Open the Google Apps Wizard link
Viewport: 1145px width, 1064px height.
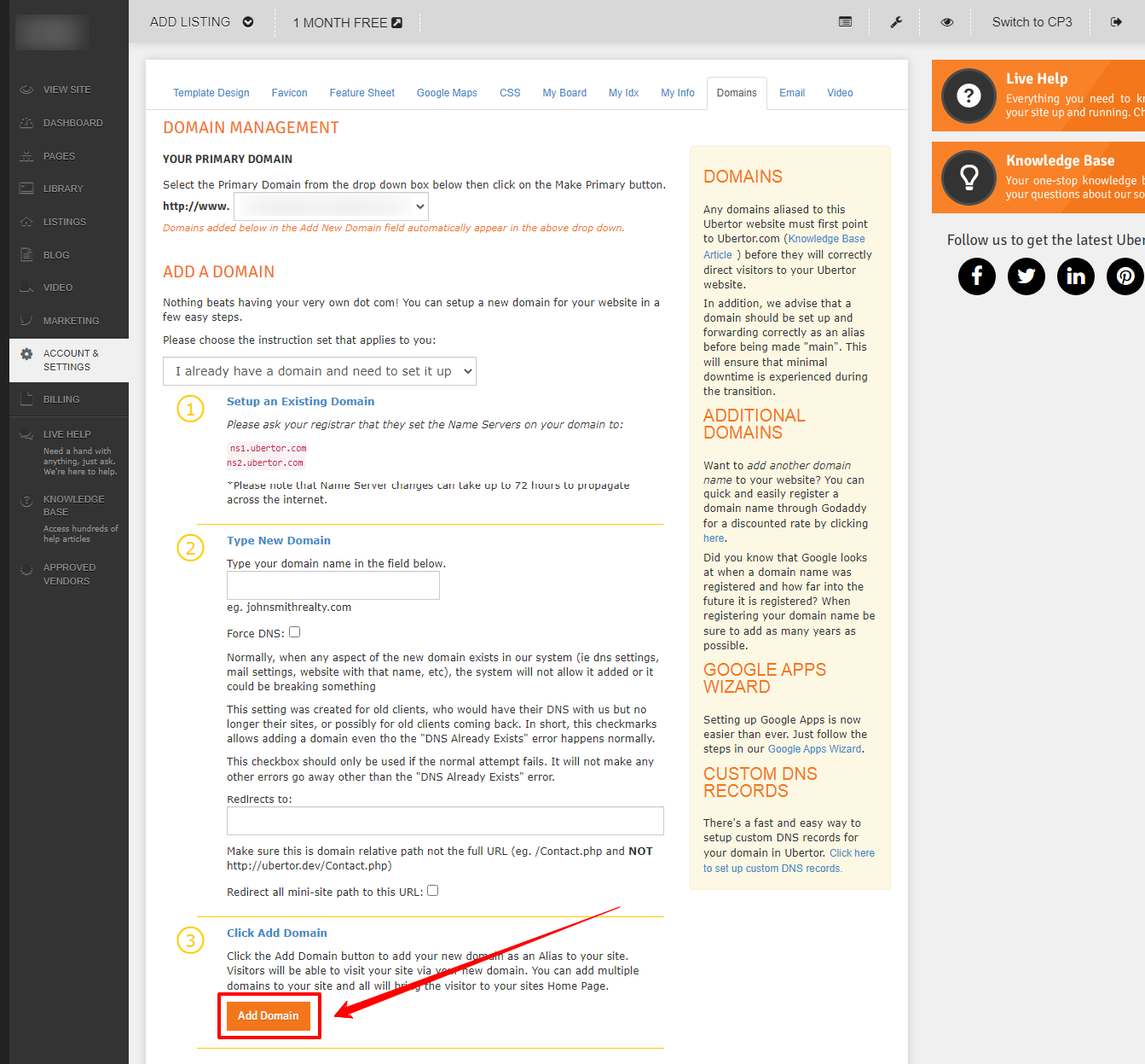tap(814, 749)
